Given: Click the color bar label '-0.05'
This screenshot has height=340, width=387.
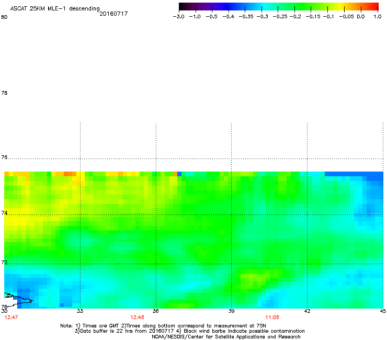Looking at the screenshot, I should click(x=346, y=17).
